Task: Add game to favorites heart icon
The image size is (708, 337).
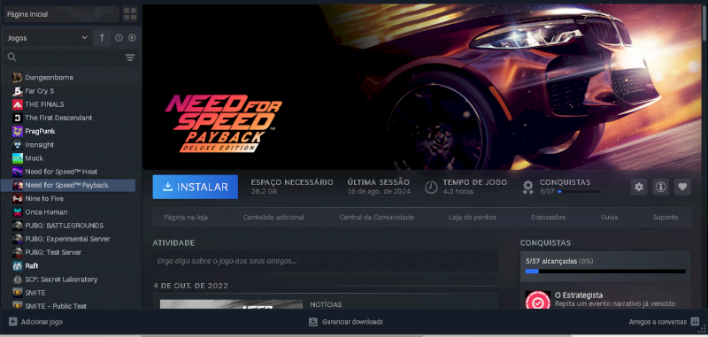Action: [682, 187]
